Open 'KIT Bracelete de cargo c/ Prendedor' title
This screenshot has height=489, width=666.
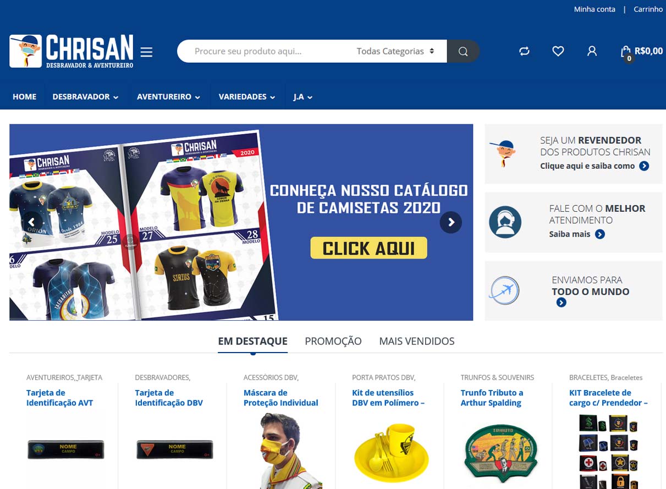coord(608,398)
